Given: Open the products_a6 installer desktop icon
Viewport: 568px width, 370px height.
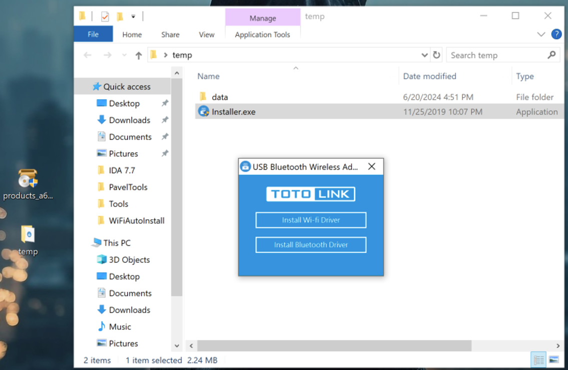Looking at the screenshot, I should (x=28, y=179).
